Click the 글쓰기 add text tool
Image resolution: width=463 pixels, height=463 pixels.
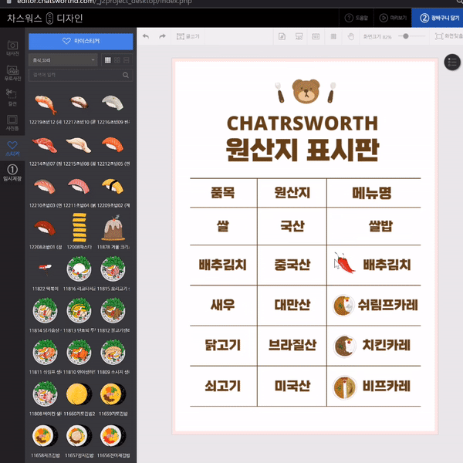pyautogui.click(x=188, y=36)
